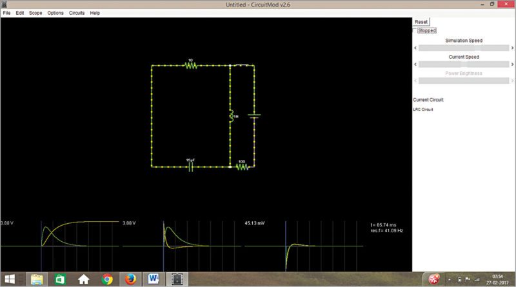Screen dimensions: 516x287
Task: Select the 1H inductor component
Action: pos(230,117)
